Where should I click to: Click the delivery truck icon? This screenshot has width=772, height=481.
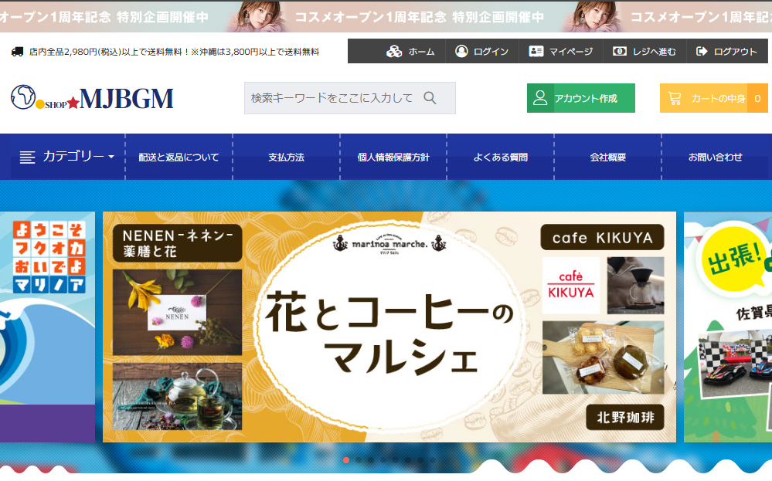(x=17, y=52)
